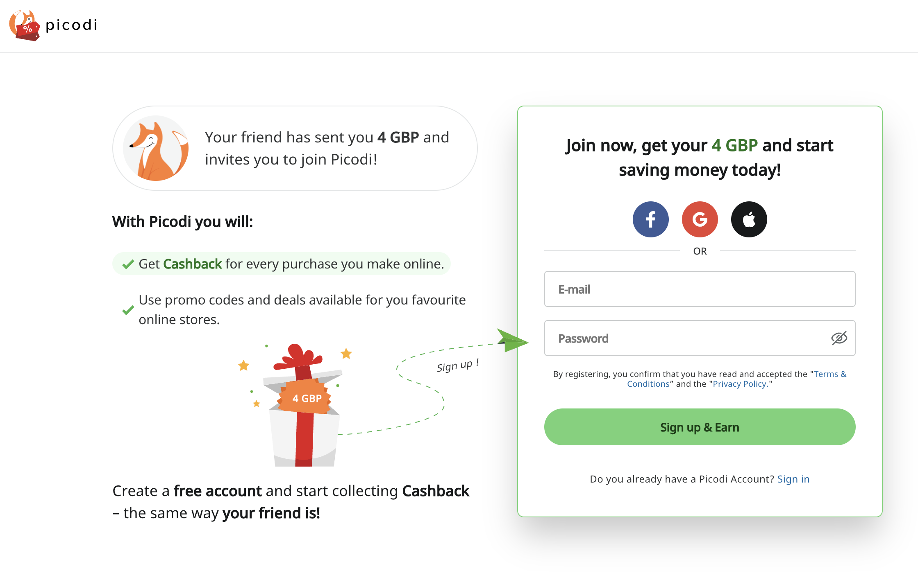Sign up using the Apple icon
This screenshot has height=582, width=918.
pyautogui.click(x=749, y=219)
